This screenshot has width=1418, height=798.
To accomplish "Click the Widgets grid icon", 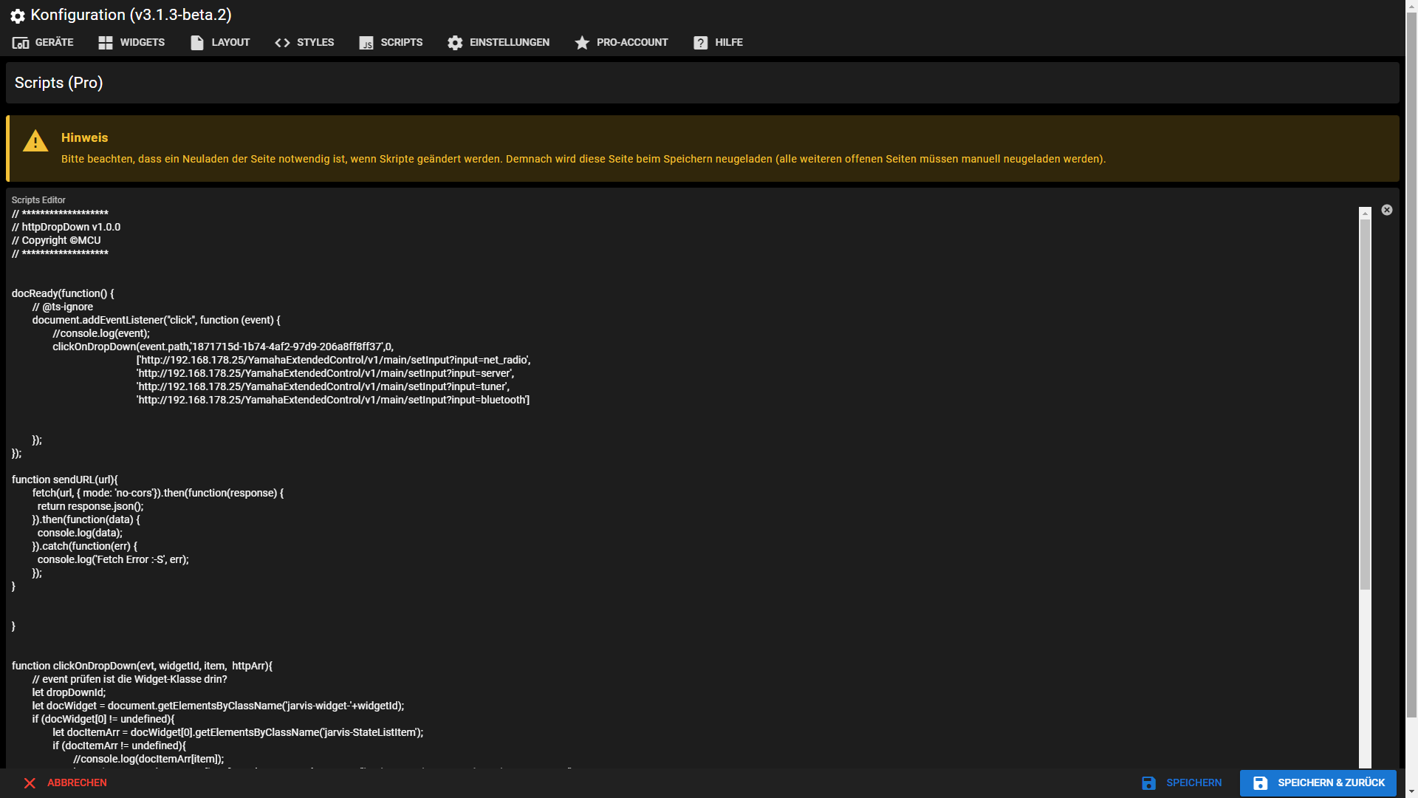I will click(106, 43).
